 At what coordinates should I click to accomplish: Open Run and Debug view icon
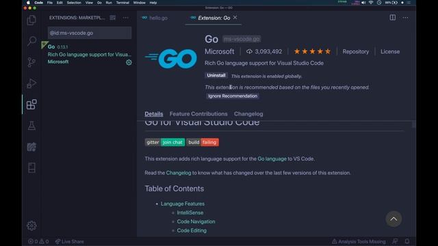(31, 83)
